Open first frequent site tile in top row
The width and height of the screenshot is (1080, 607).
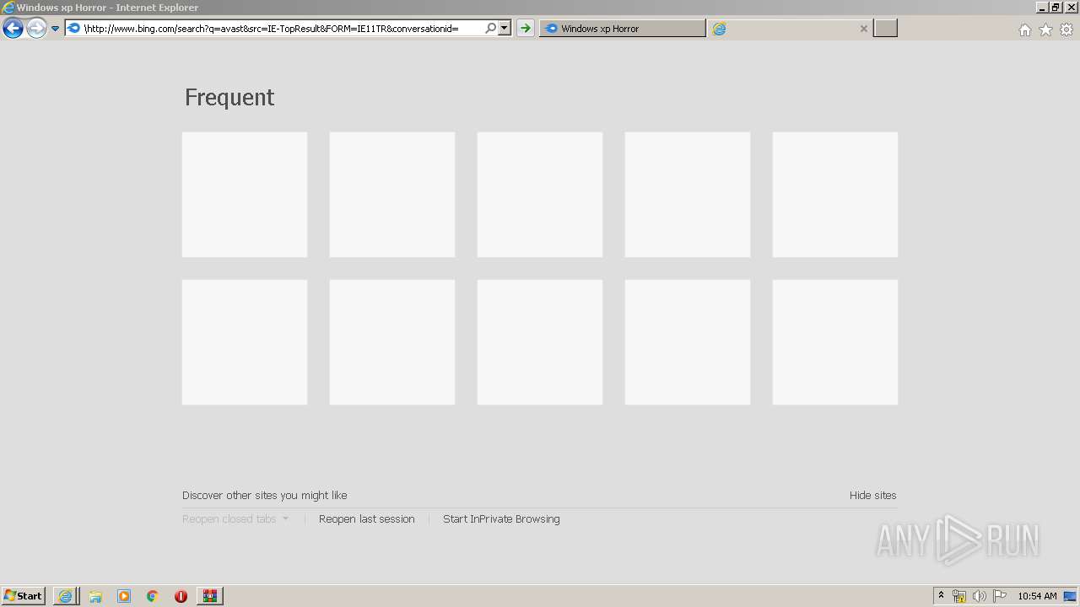pos(245,195)
